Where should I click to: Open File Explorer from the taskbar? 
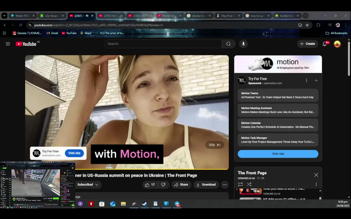click(x=123, y=204)
